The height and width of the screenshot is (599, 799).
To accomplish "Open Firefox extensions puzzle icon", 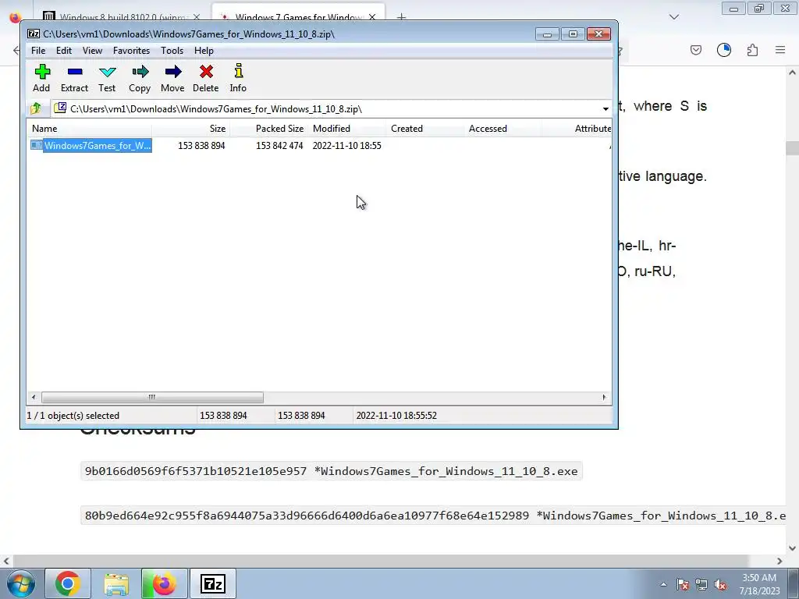I will point(752,50).
